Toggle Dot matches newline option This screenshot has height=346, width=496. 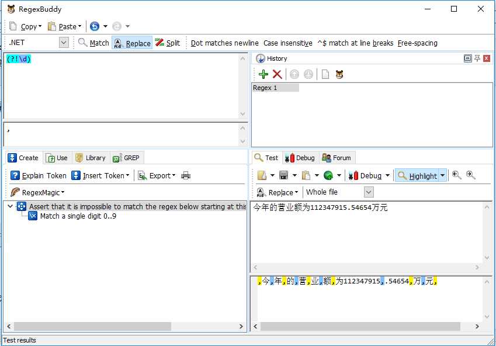click(x=224, y=43)
